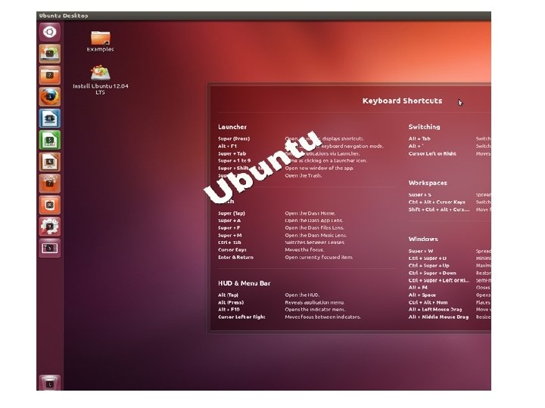Click 'Open currently focused item.' description
Screen dimensions: 545x408
coord(319,258)
